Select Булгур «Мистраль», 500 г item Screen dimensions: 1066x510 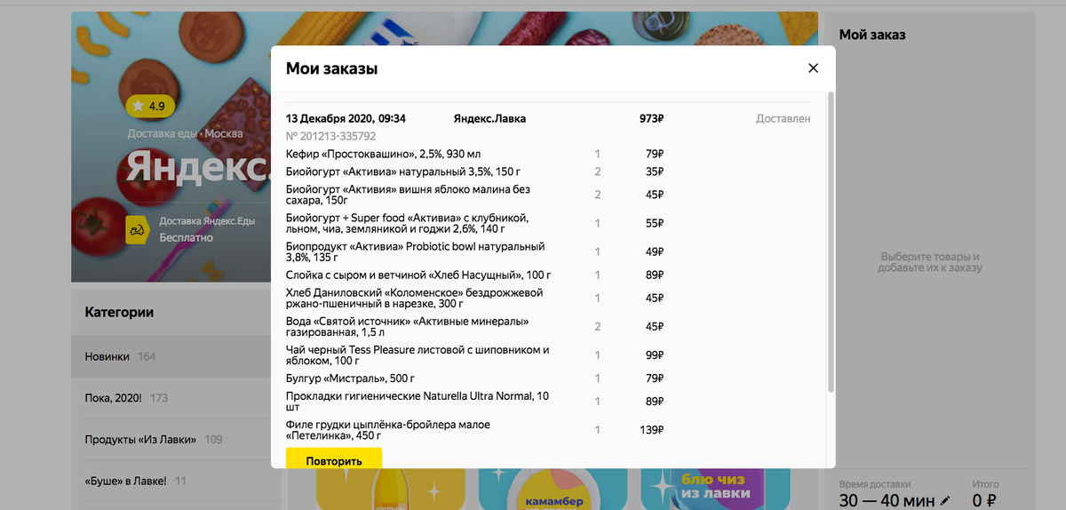pos(475,379)
